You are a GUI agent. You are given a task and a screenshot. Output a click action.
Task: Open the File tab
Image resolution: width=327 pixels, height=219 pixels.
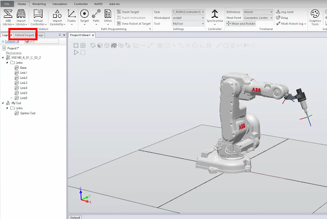coord(7,4)
